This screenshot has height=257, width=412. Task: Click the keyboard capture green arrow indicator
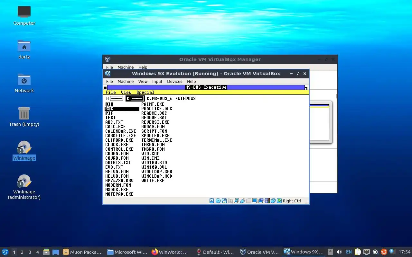(x=279, y=201)
